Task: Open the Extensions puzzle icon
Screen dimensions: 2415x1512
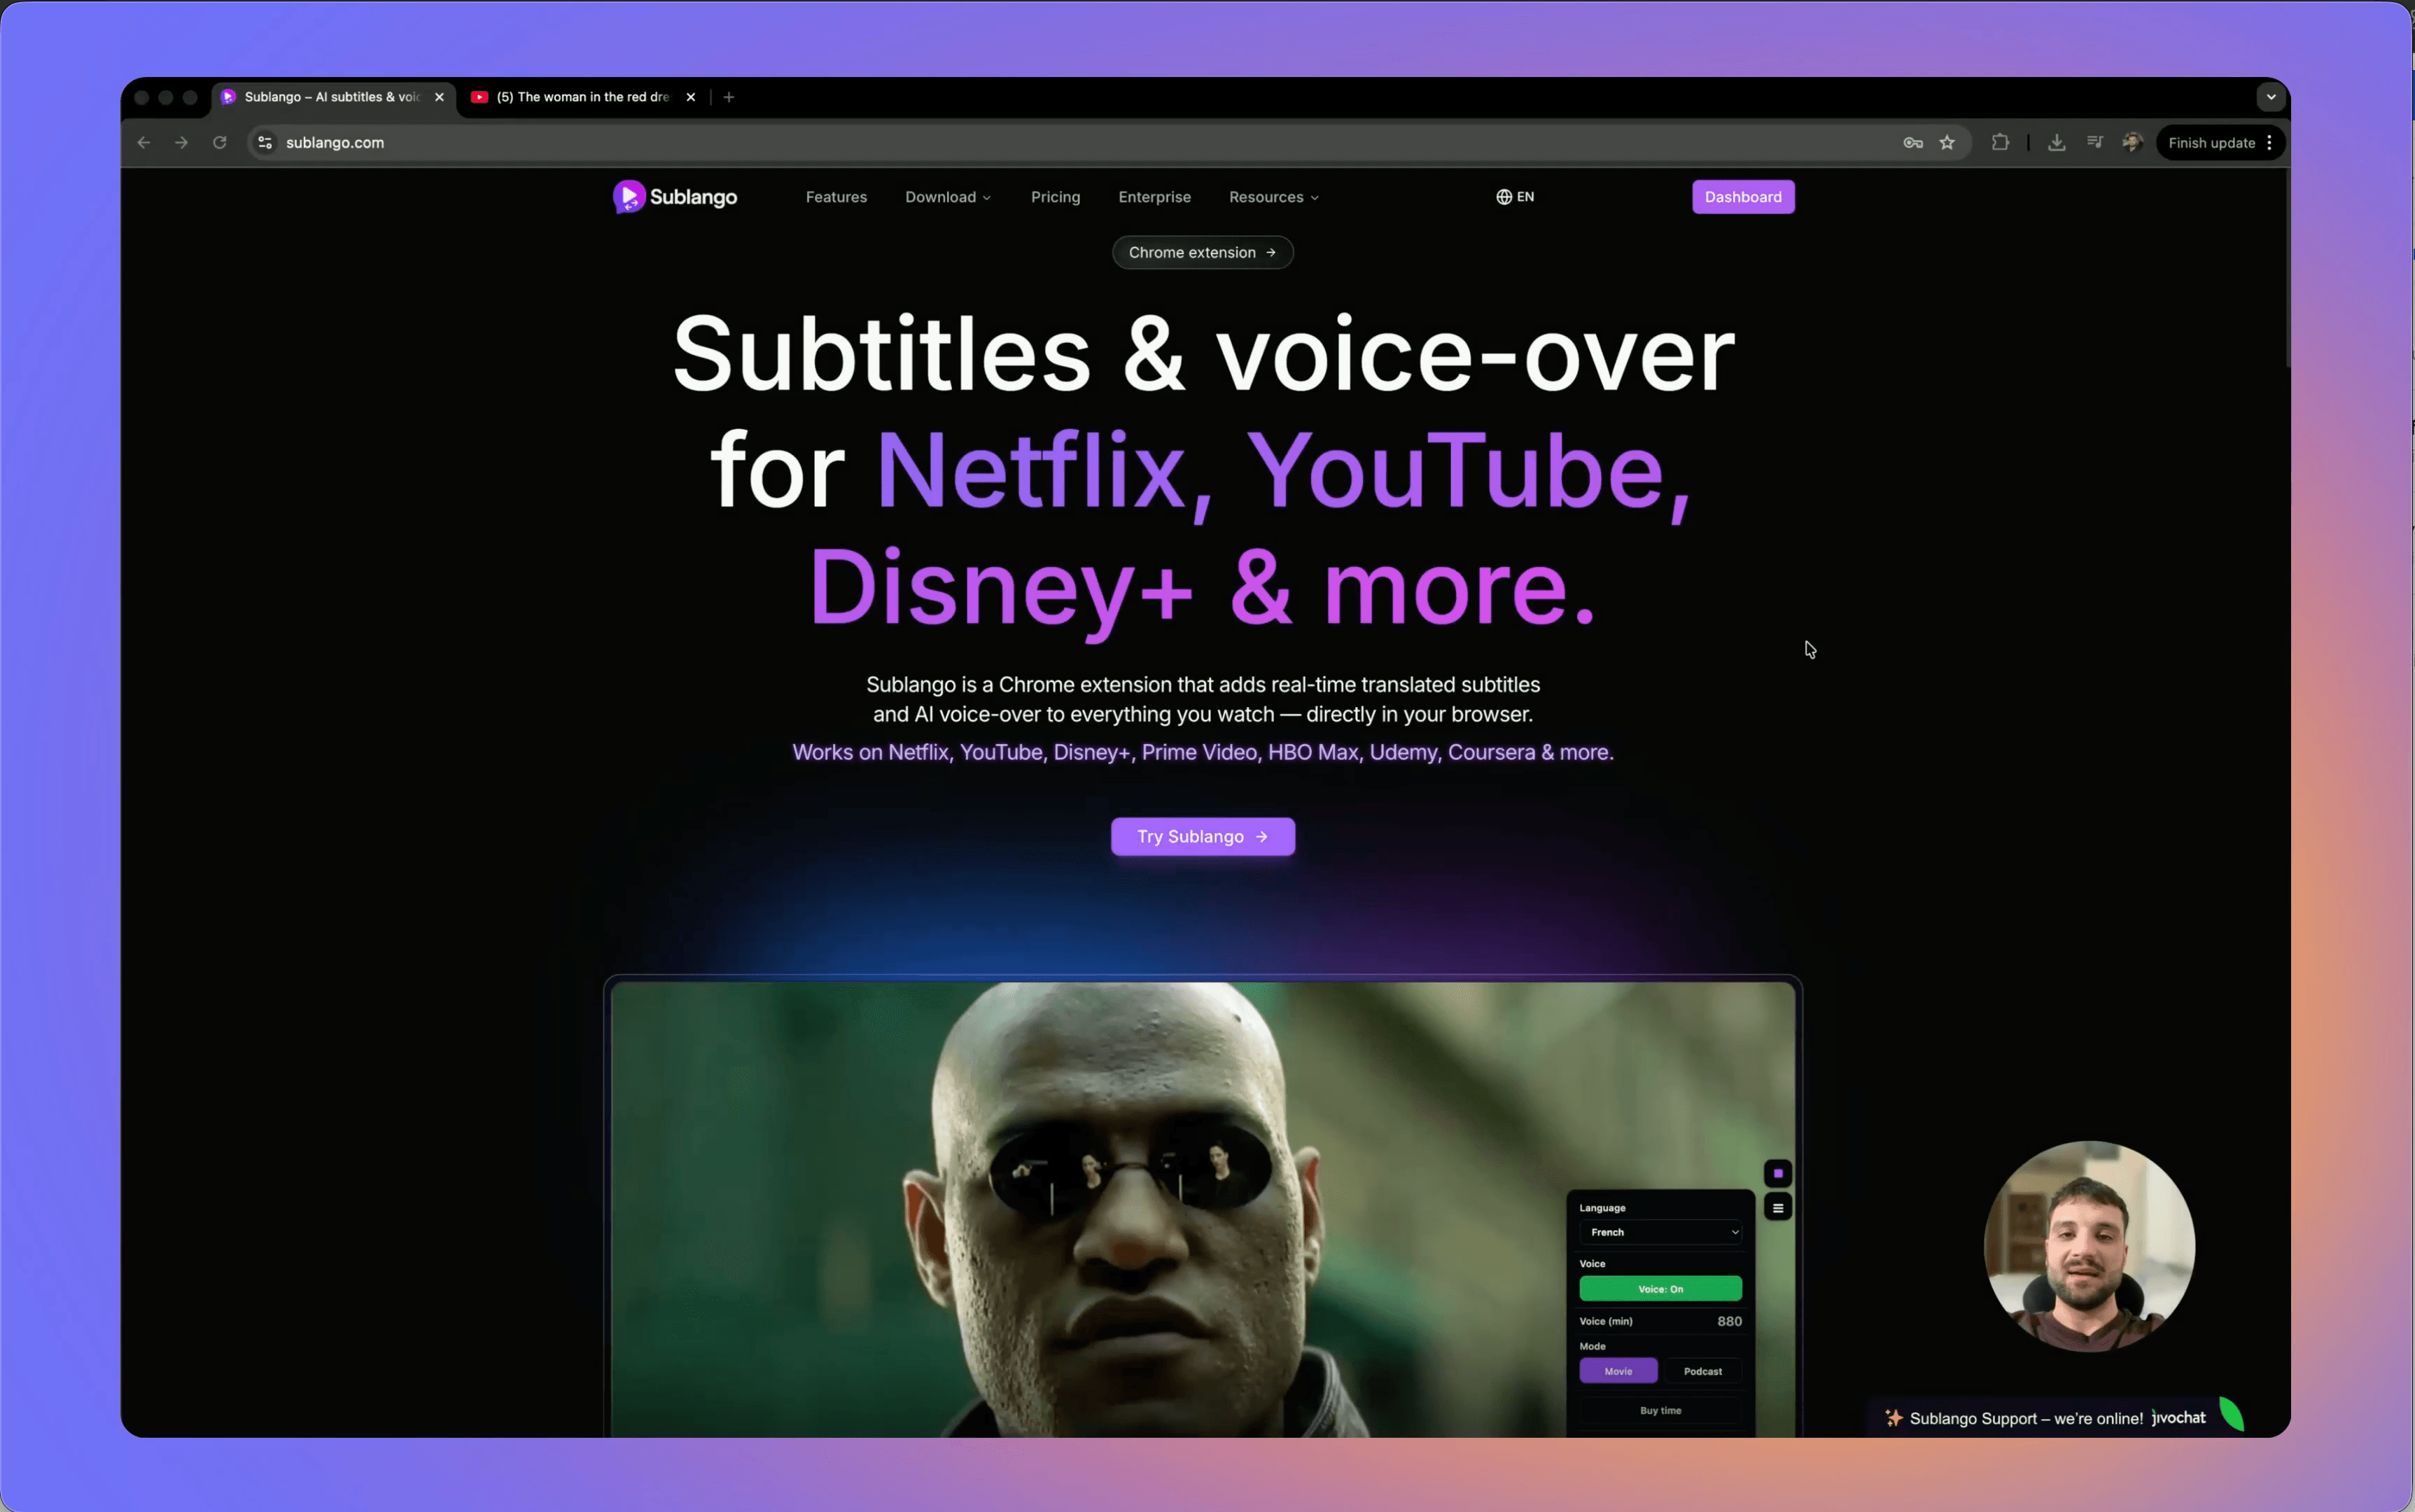Action: tap(2000, 143)
